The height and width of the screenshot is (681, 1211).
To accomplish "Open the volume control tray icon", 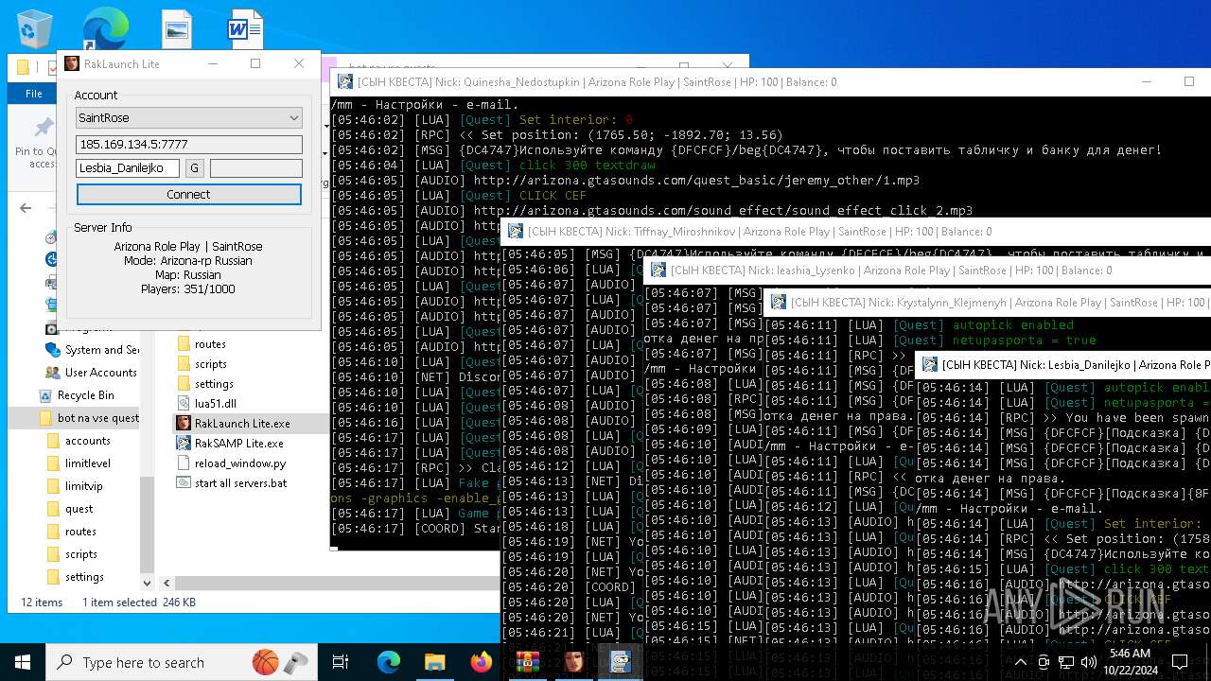I will coord(1089,662).
